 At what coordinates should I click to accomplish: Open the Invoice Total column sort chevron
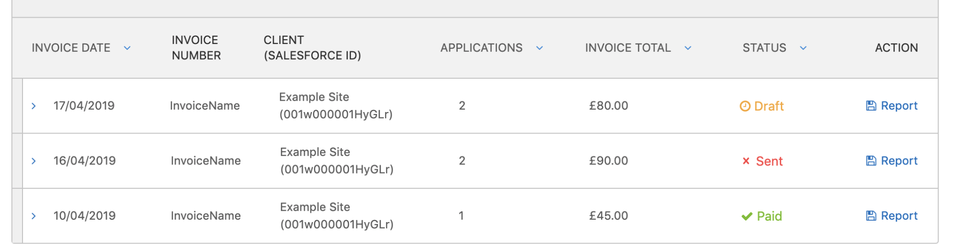click(x=688, y=48)
